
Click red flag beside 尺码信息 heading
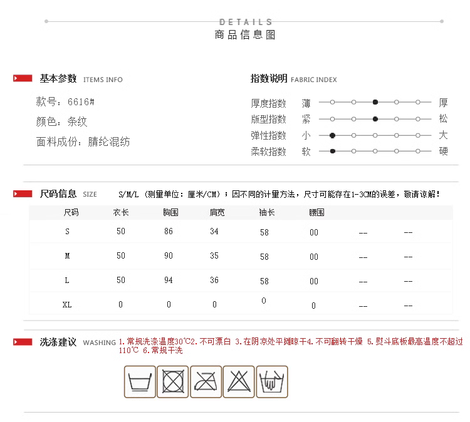23,194
